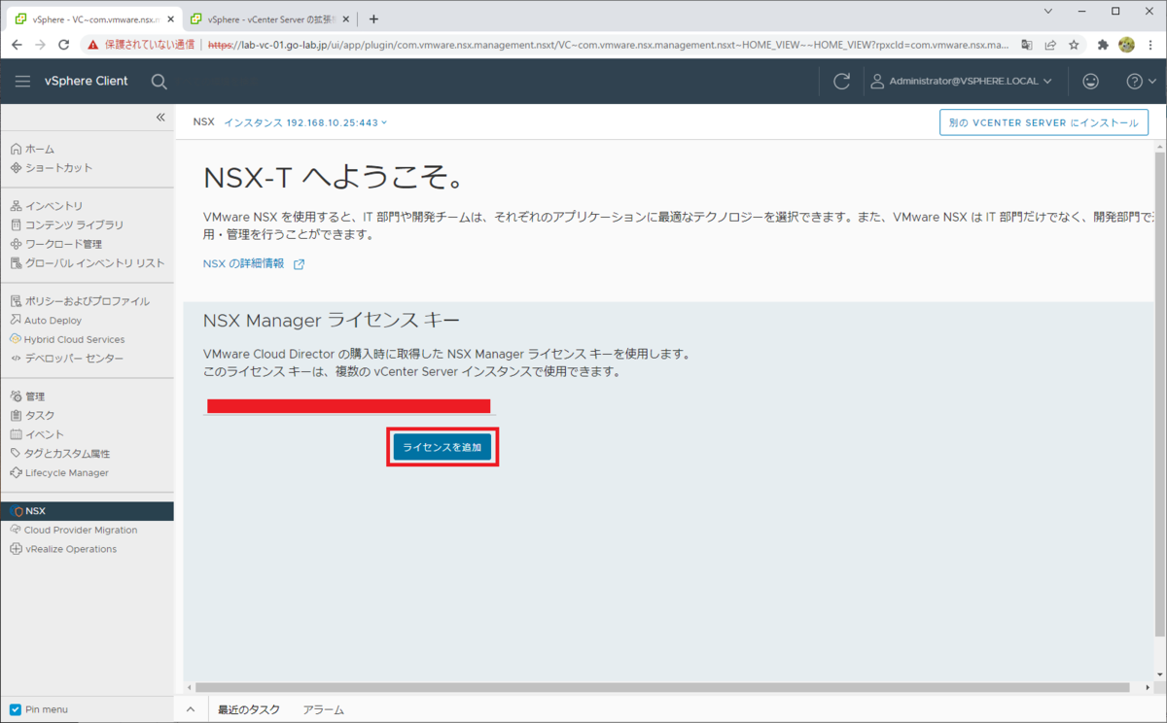Open the browser profile avatar
1167x723 pixels.
1126,45
